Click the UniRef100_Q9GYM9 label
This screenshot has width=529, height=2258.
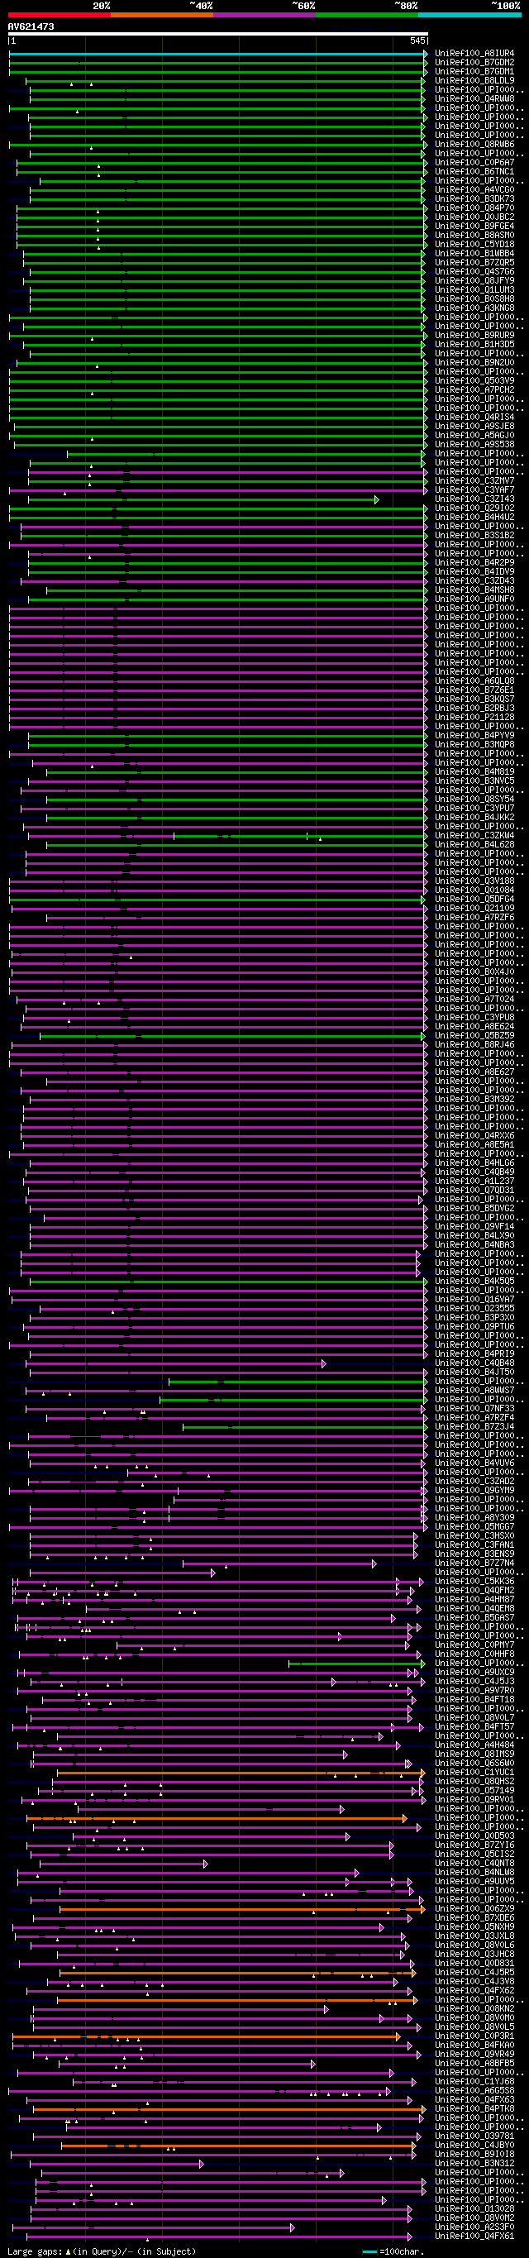pyautogui.click(x=474, y=1491)
